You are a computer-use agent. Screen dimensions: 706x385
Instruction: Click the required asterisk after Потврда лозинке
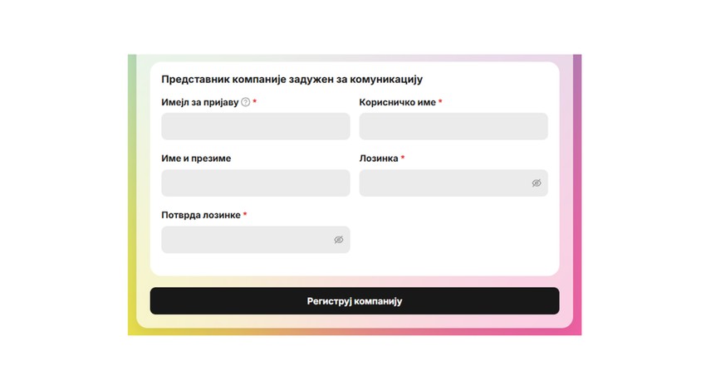click(x=245, y=215)
